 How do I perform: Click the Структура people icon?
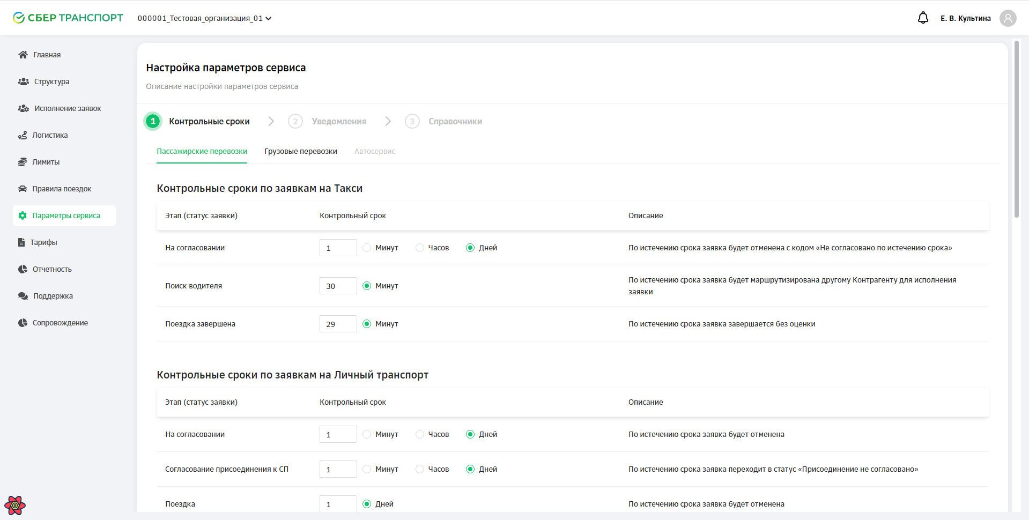tap(24, 81)
